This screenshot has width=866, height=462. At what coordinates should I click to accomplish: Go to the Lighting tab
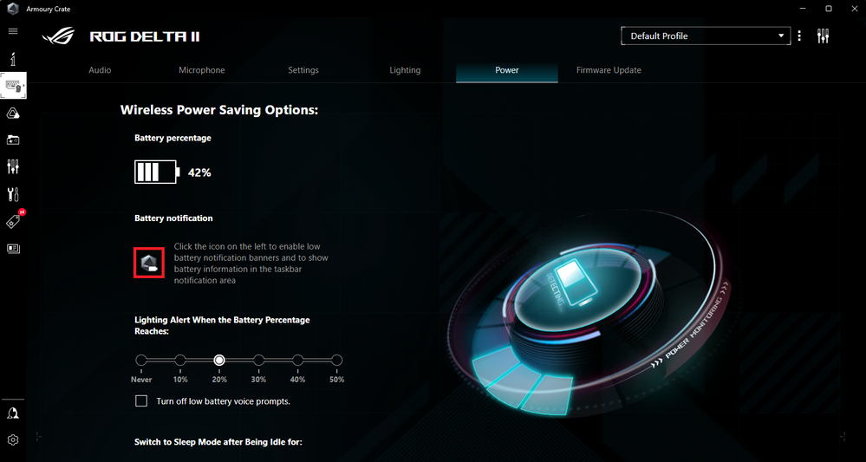(405, 71)
